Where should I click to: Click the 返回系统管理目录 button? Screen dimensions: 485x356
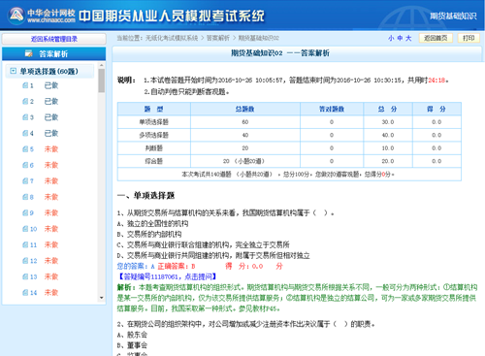point(54,39)
